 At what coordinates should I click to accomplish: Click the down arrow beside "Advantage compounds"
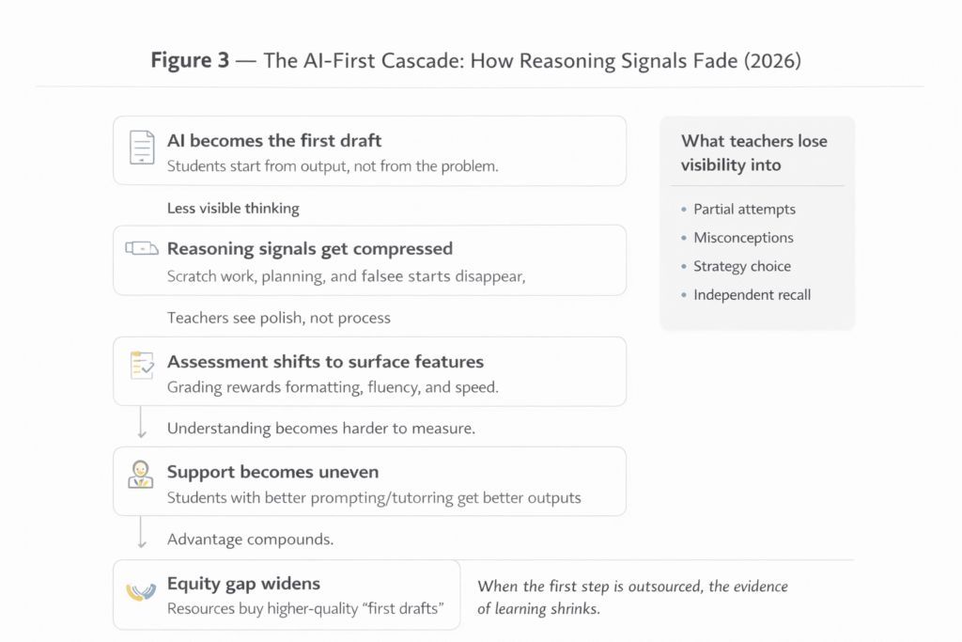(142, 536)
